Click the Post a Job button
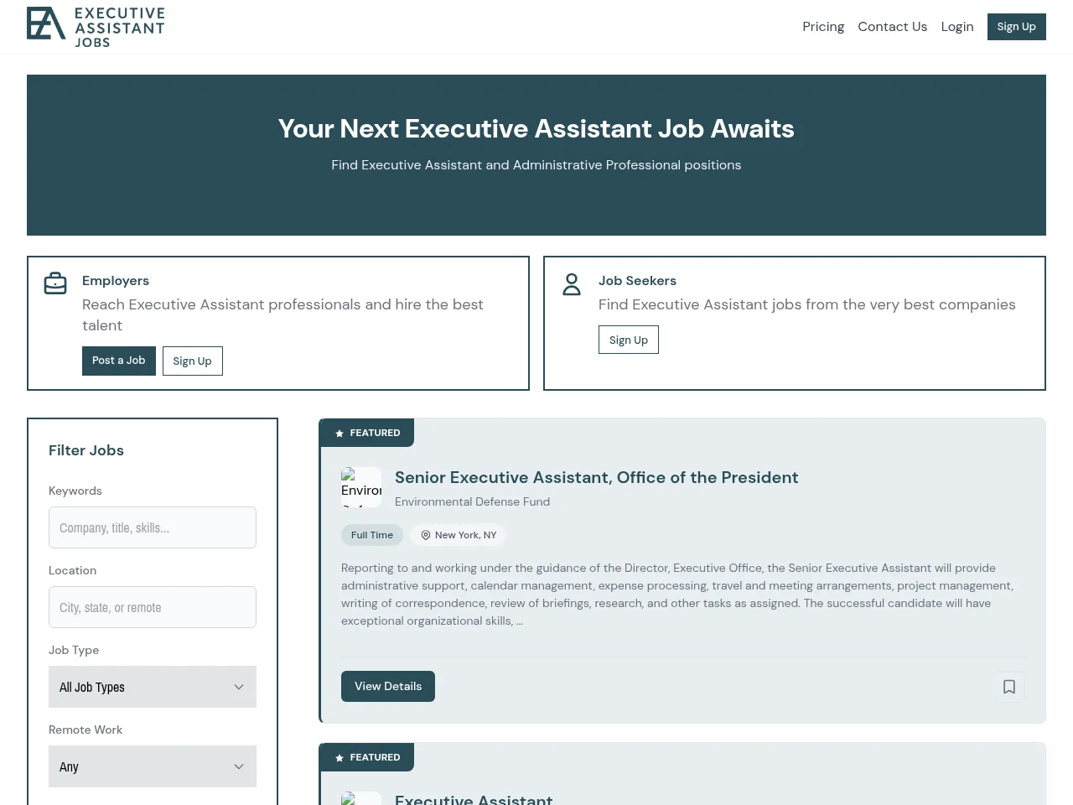 119,361
